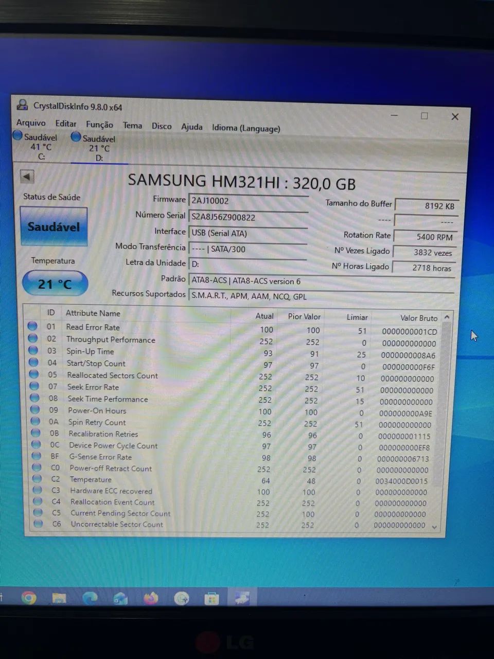The width and height of the screenshot is (494, 659).
Task: Click status circle of Spin Retry Count
Action: [35, 421]
